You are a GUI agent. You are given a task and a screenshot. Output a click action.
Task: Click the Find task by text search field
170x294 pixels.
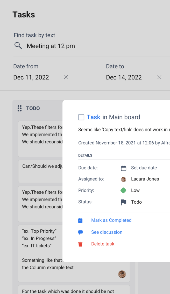pos(51,46)
